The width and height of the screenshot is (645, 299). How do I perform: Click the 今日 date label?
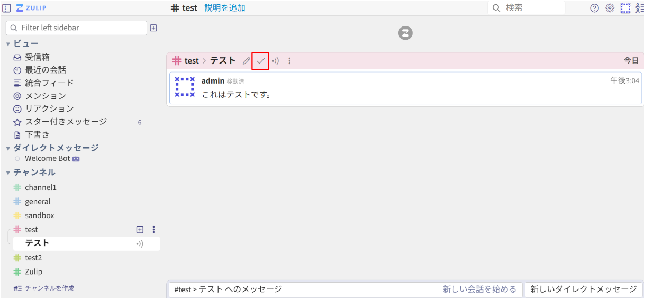[631, 61]
